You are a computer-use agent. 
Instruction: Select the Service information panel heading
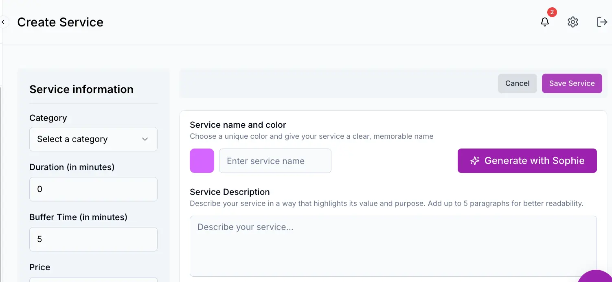(x=81, y=89)
